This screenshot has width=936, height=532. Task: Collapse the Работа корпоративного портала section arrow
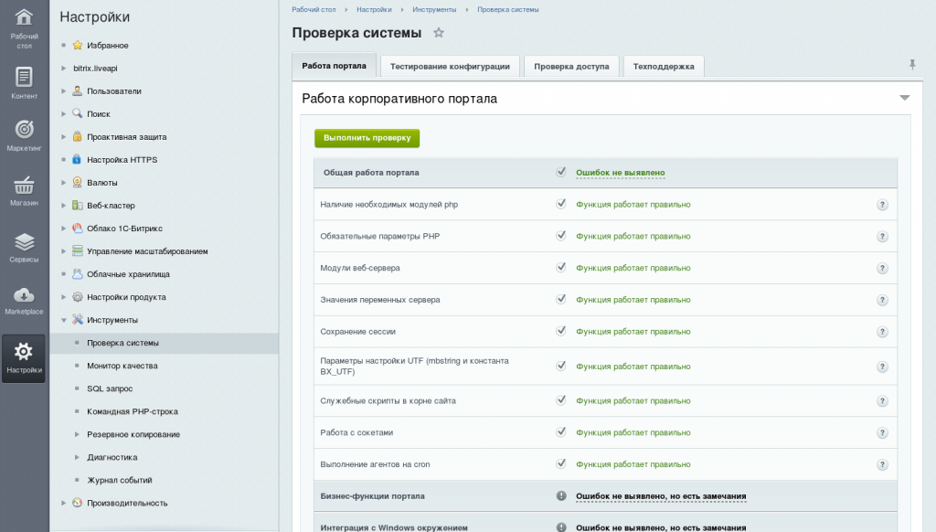point(905,98)
